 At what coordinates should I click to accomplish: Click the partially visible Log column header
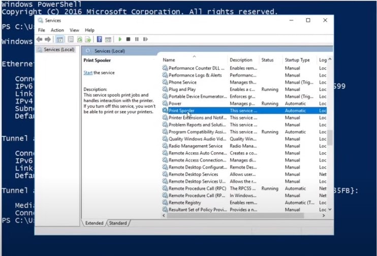(x=323, y=60)
